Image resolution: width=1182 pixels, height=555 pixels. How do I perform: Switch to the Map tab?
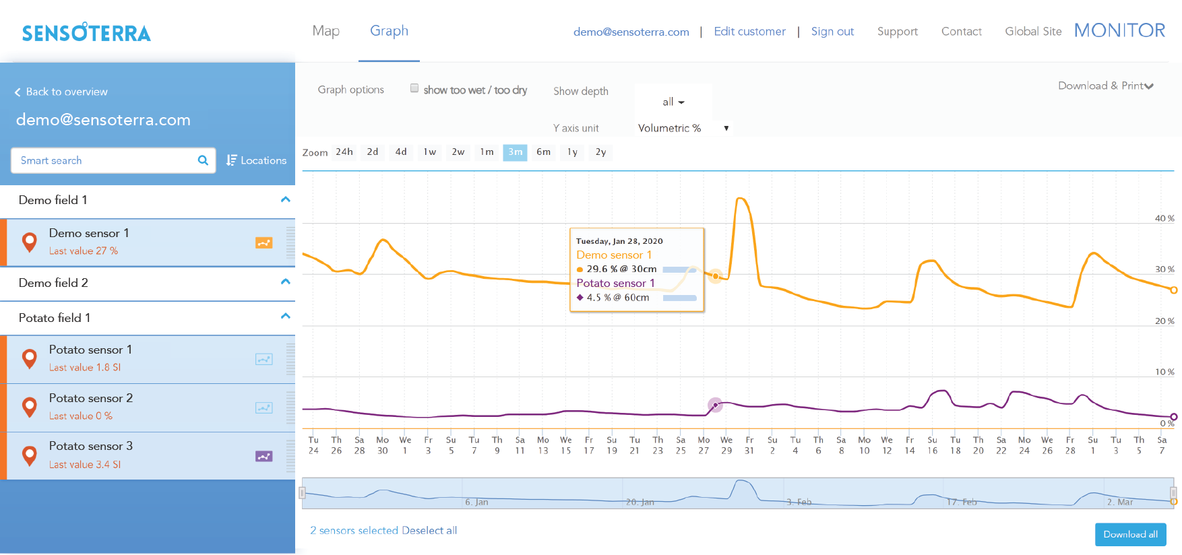326,31
